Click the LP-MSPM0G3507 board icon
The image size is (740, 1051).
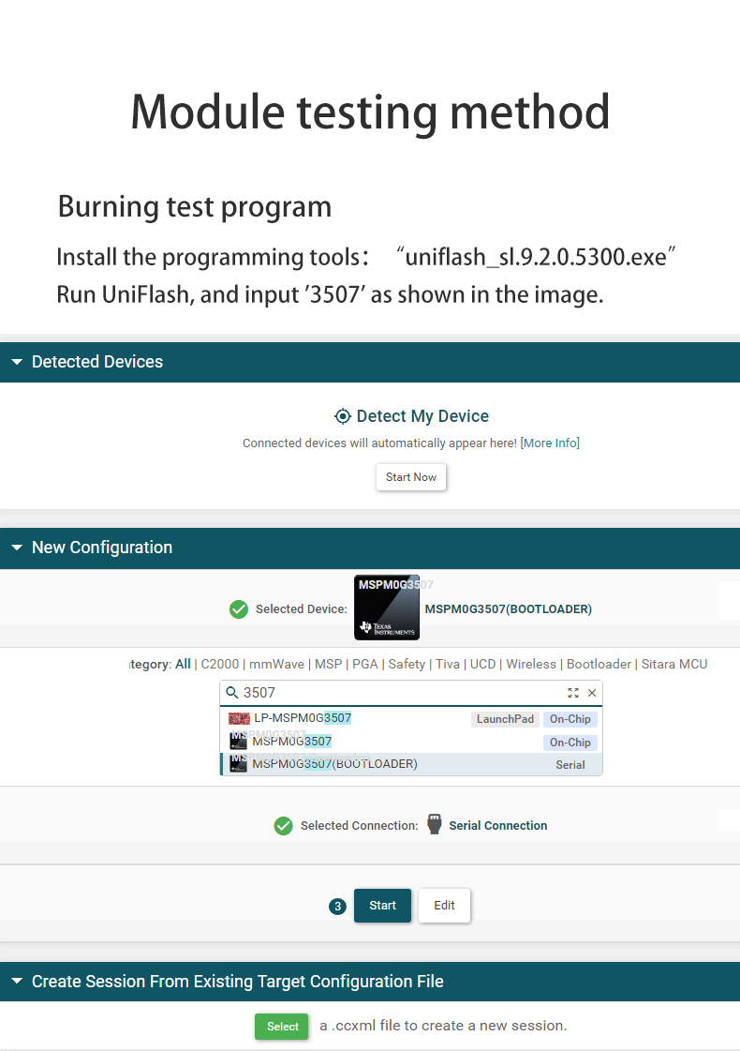(x=239, y=718)
